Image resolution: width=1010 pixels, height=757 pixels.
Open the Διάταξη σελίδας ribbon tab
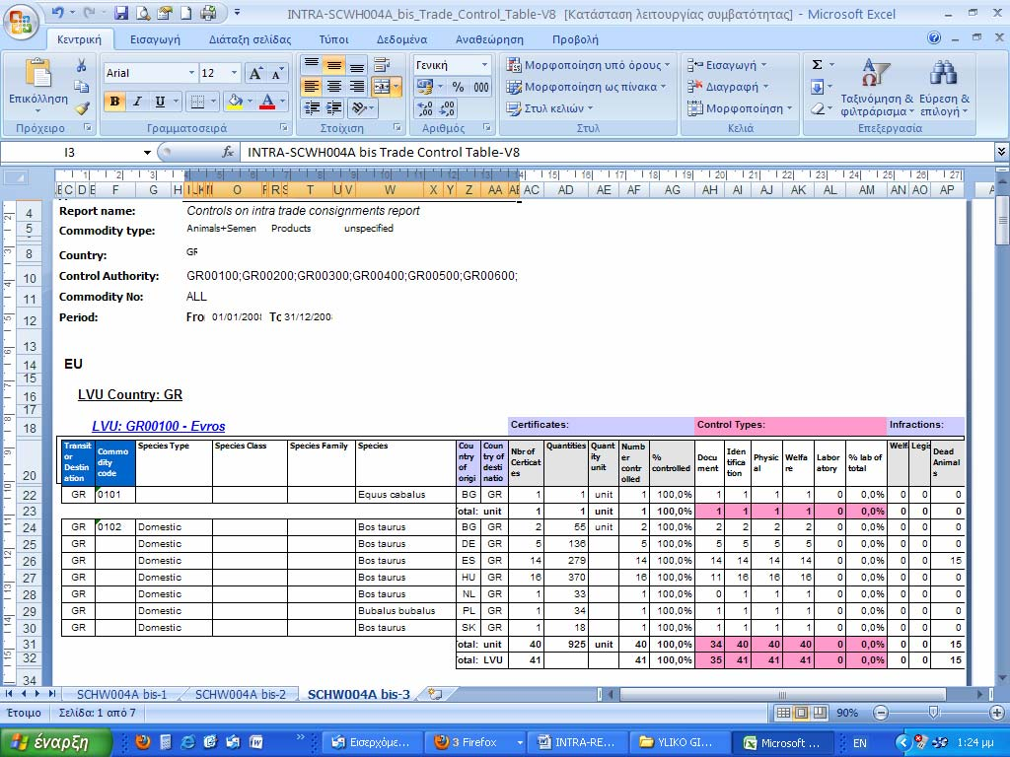(x=250, y=39)
